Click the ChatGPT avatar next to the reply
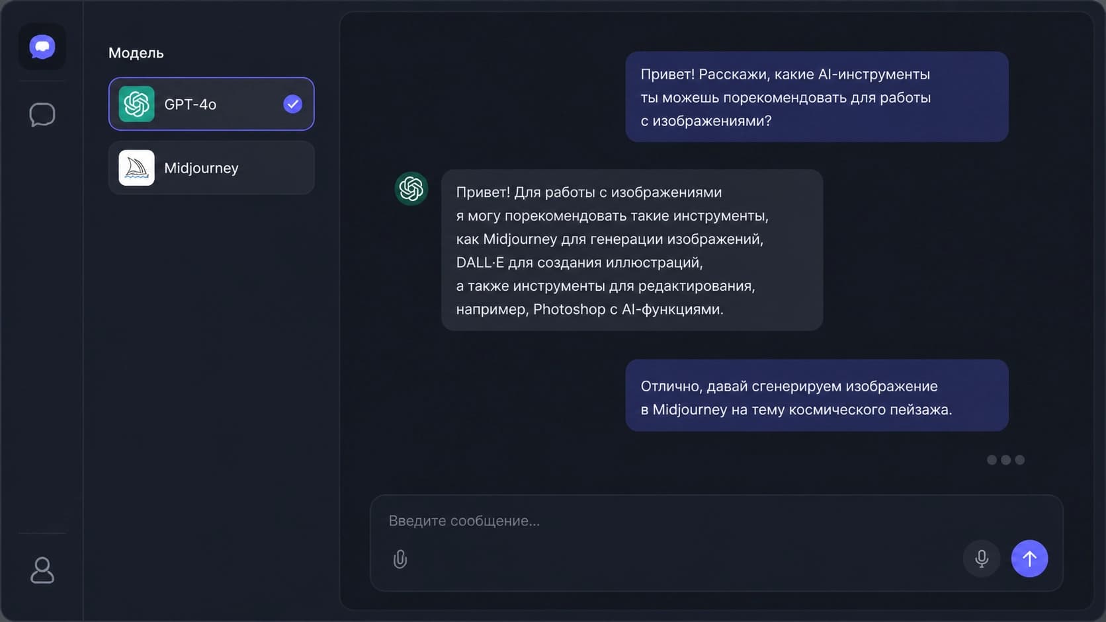The width and height of the screenshot is (1106, 622). click(x=411, y=188)
